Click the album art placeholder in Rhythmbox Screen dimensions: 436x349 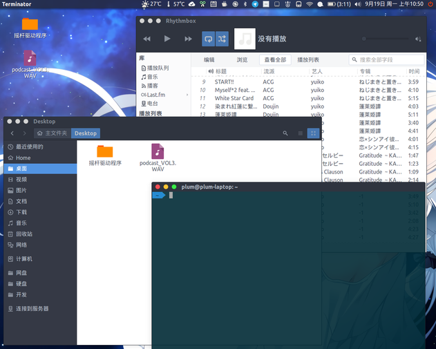(x=245, y=39)
